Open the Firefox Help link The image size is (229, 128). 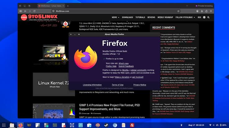[111, 66]
